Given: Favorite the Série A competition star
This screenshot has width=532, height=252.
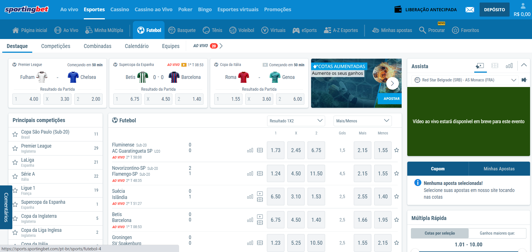Looking at the screenshot, I should click(x=15, y=177).
